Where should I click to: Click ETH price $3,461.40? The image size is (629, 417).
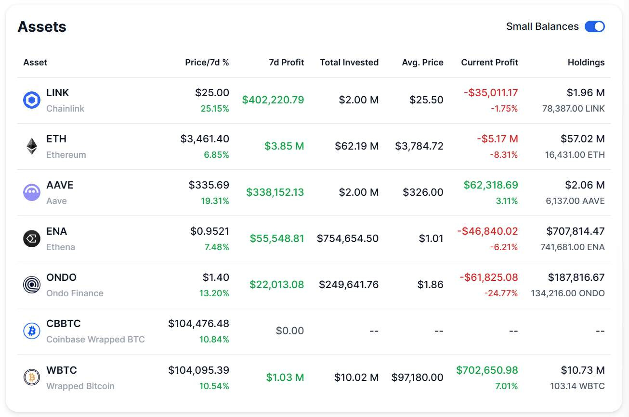[205, 139]
